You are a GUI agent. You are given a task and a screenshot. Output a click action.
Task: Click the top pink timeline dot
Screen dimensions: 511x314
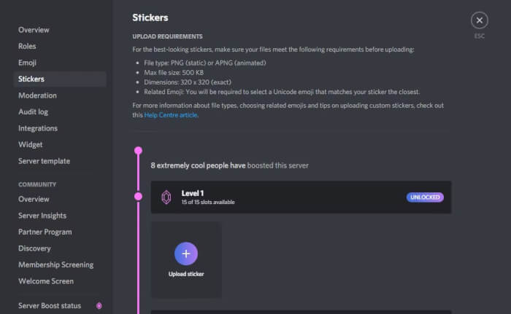pos(138,151)
